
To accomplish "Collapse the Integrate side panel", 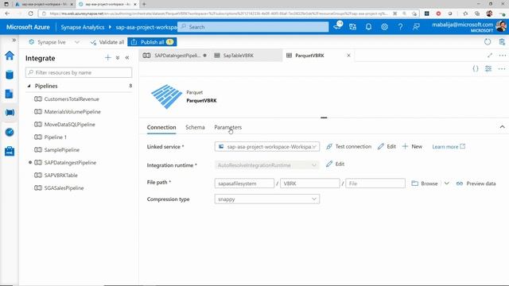I will pyautogui.click(x=127, y=58).
